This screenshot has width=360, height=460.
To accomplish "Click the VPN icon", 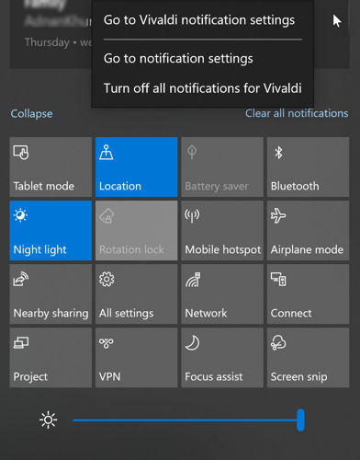I will click(x=107, y=343).
